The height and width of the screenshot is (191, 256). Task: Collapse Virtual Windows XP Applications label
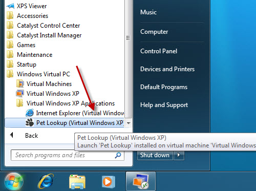[71, 103]
